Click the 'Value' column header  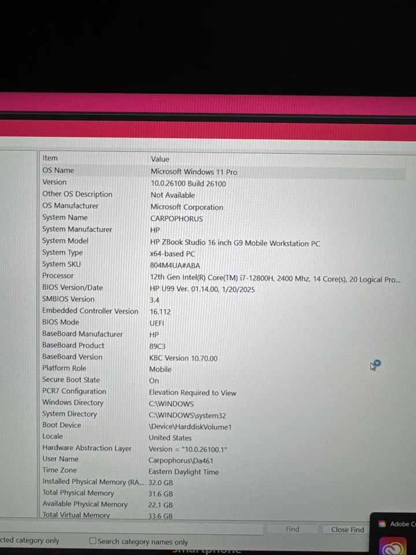pyautogui.click(x=160, y=159)
